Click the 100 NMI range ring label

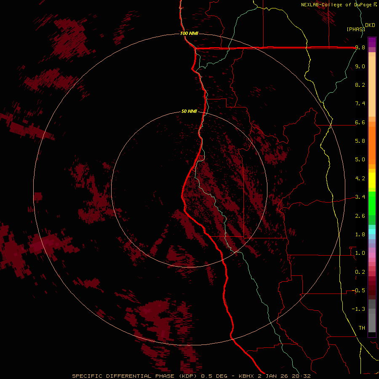tap(189, 33)
